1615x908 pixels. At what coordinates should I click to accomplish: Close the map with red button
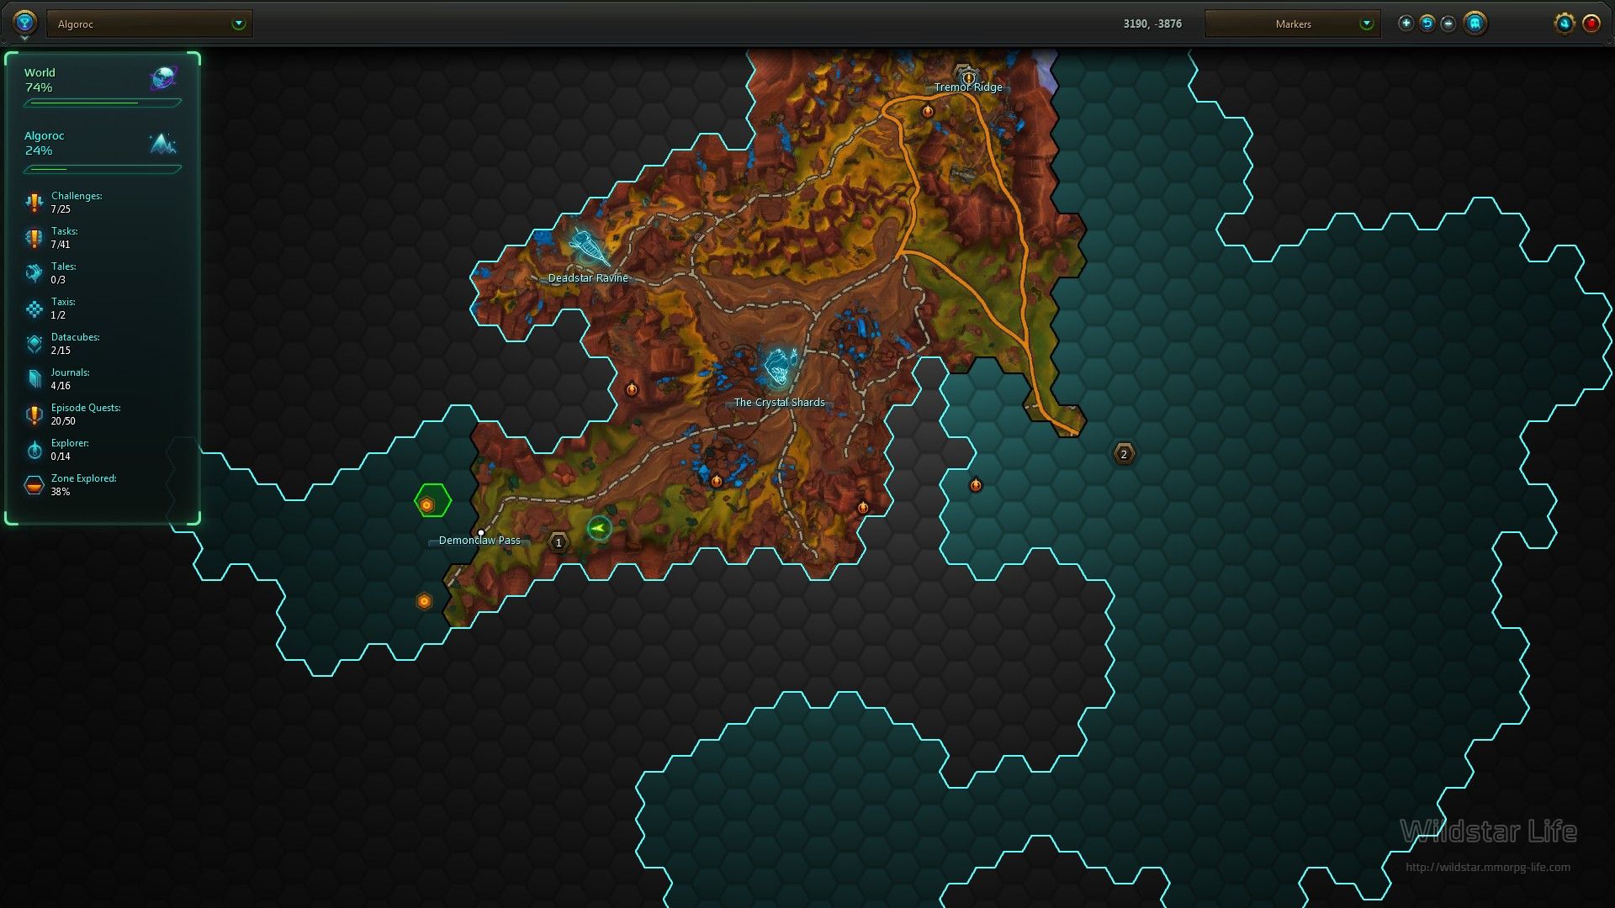tap(1591, 24)
